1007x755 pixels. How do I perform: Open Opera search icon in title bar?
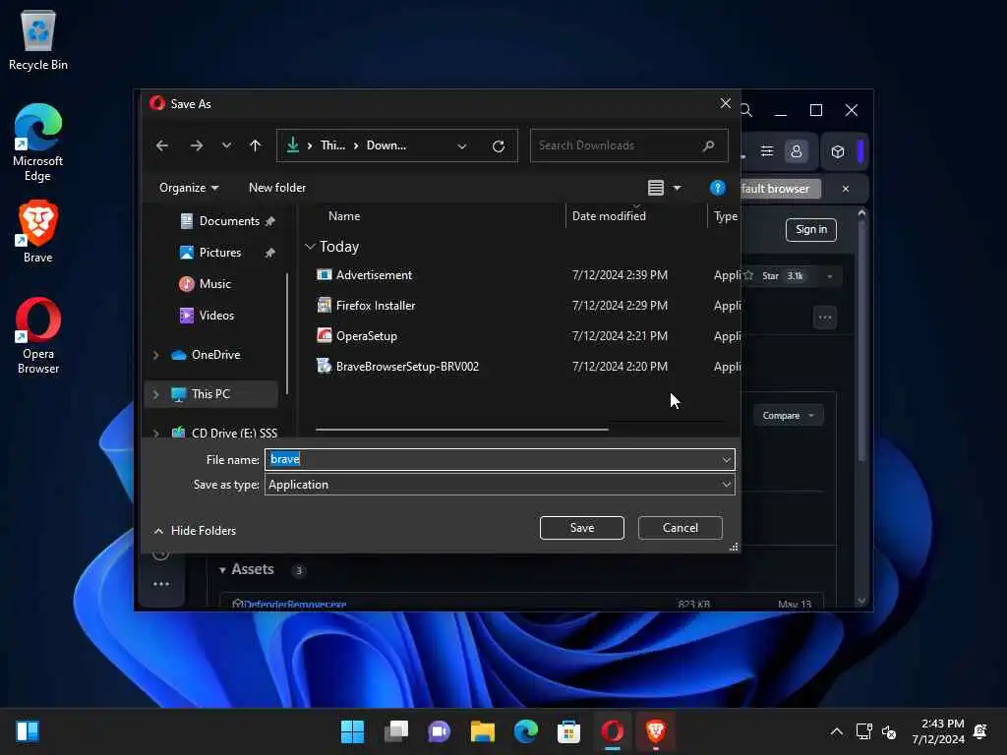tap(747, 110)
